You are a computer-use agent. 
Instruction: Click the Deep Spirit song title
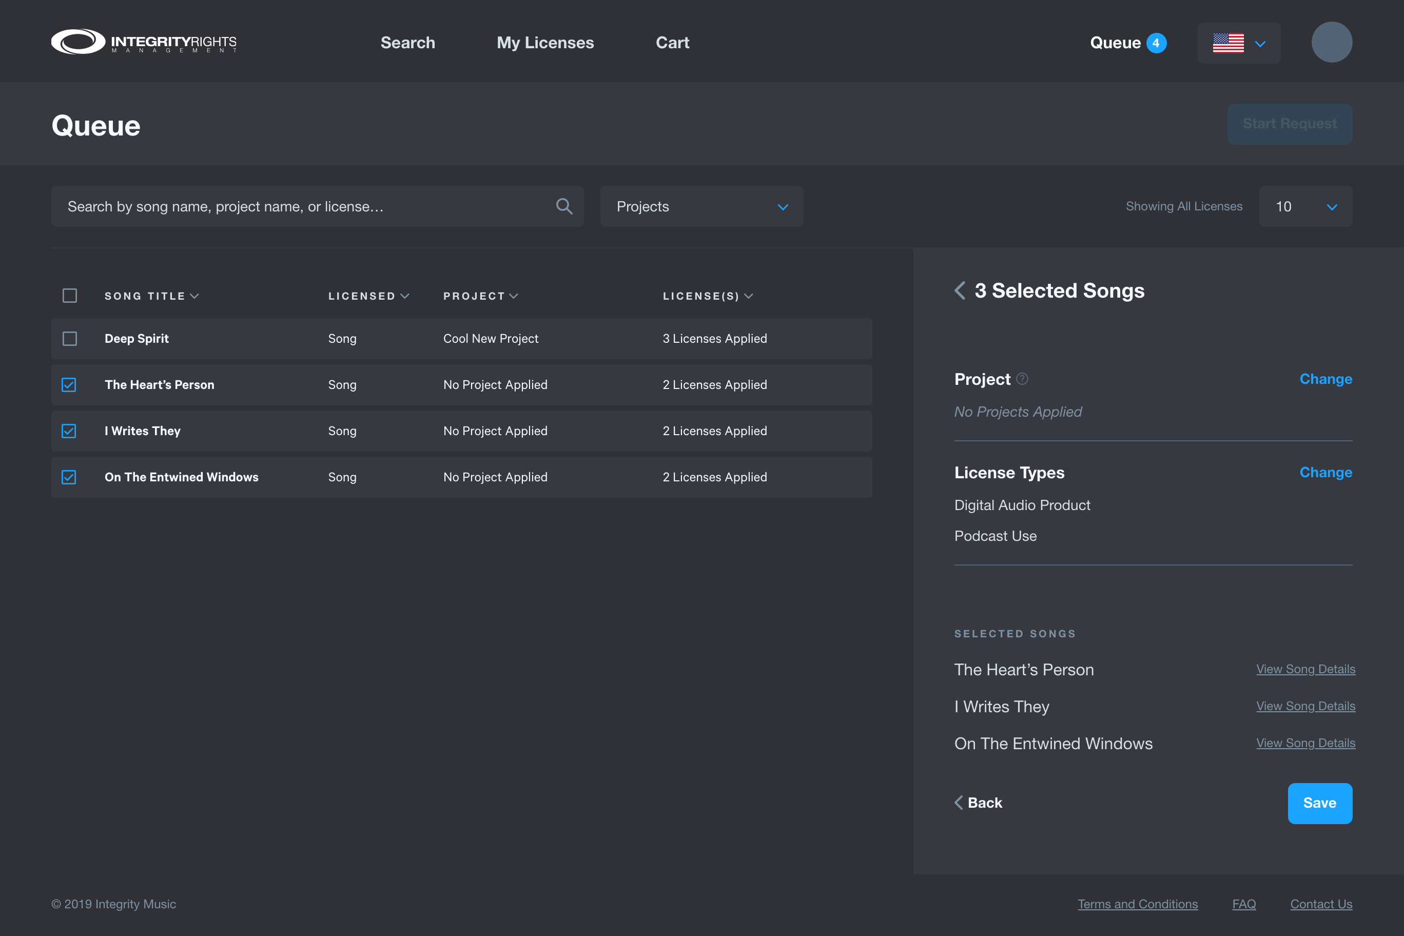click(136, 339)
